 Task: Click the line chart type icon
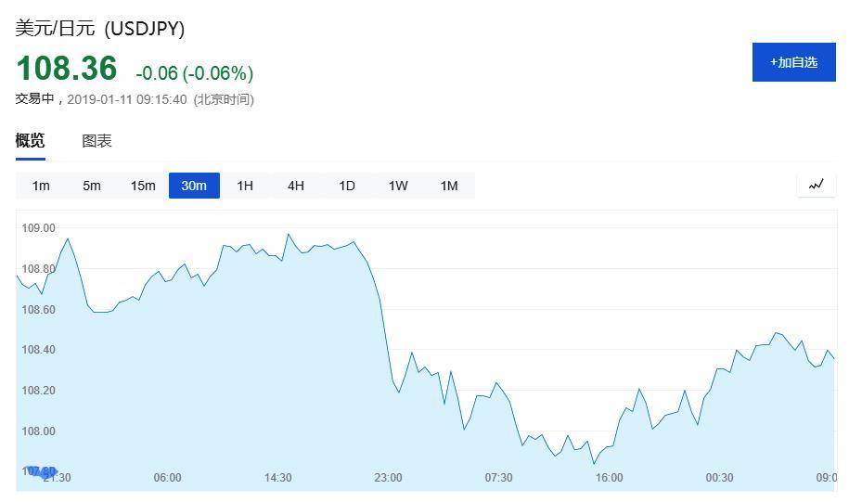pos(816,186)
